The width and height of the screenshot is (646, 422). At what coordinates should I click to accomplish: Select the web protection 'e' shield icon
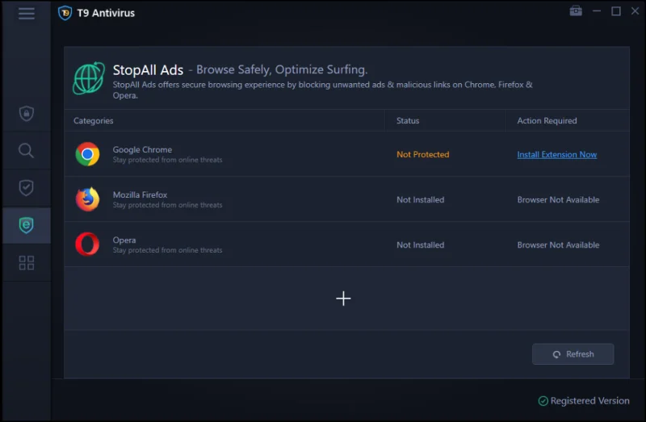tap(26, 225)
